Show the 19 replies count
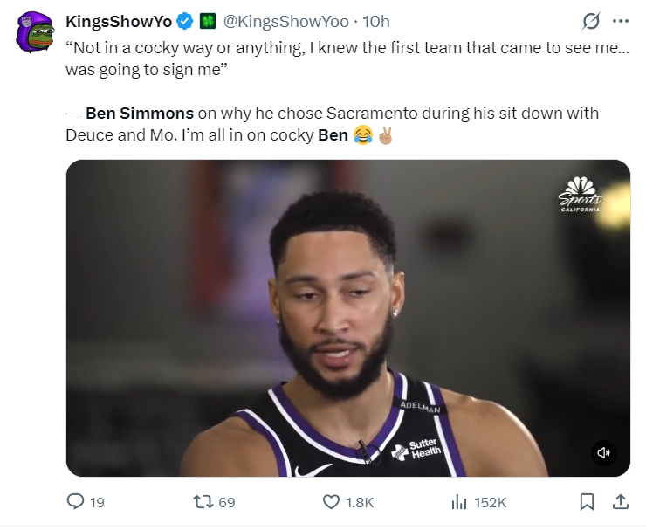This screenshot has height=530, width=646. tap(97, 502)
